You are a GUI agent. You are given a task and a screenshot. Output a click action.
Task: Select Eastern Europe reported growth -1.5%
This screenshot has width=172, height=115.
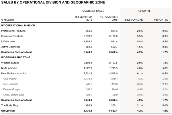(165, 89)
